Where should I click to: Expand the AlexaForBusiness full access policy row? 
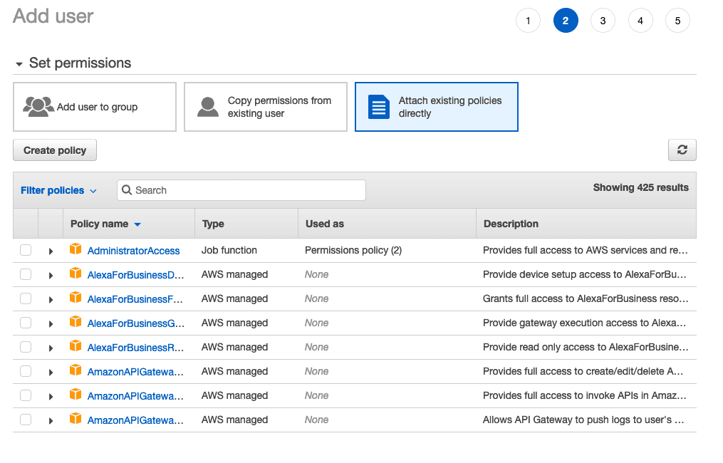coord(51,299)
